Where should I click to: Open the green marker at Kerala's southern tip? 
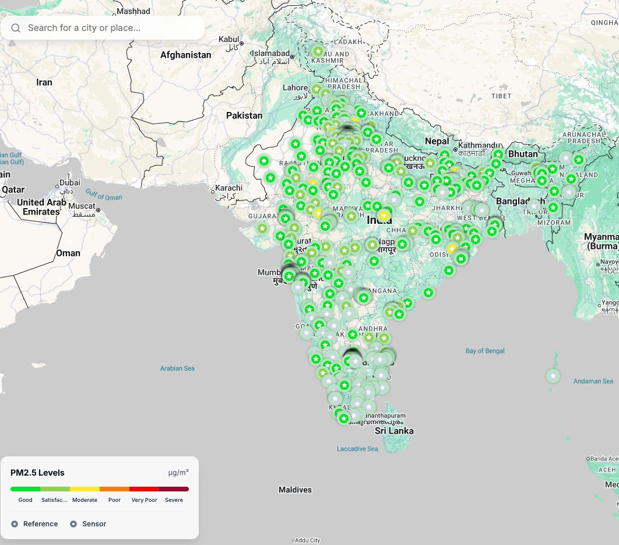(344, 418)
